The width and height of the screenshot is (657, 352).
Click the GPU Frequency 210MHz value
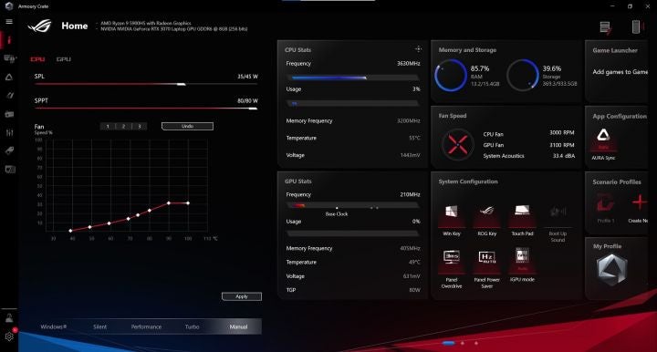(x=411, y=194)
